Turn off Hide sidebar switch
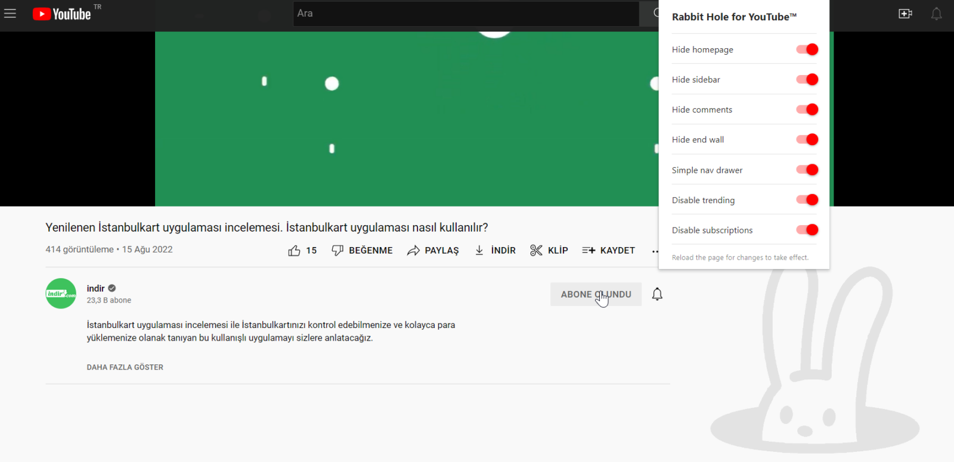 [x=807, y=79]
